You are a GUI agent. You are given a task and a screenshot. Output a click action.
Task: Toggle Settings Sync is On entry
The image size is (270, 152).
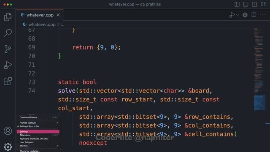[x=38, y=126]
